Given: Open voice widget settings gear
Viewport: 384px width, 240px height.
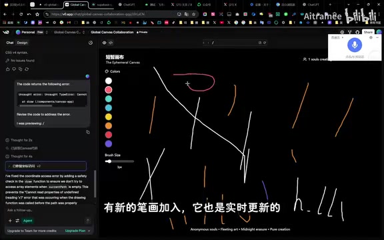Looking at the screenshot, I should click(x=371, y=37).
